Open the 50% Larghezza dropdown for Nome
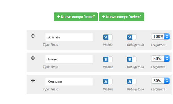Screen dimensions: 173x104 160,58
